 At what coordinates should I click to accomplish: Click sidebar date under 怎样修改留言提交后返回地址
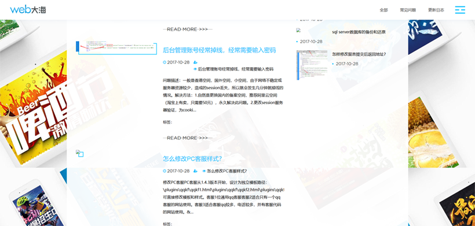347,64
